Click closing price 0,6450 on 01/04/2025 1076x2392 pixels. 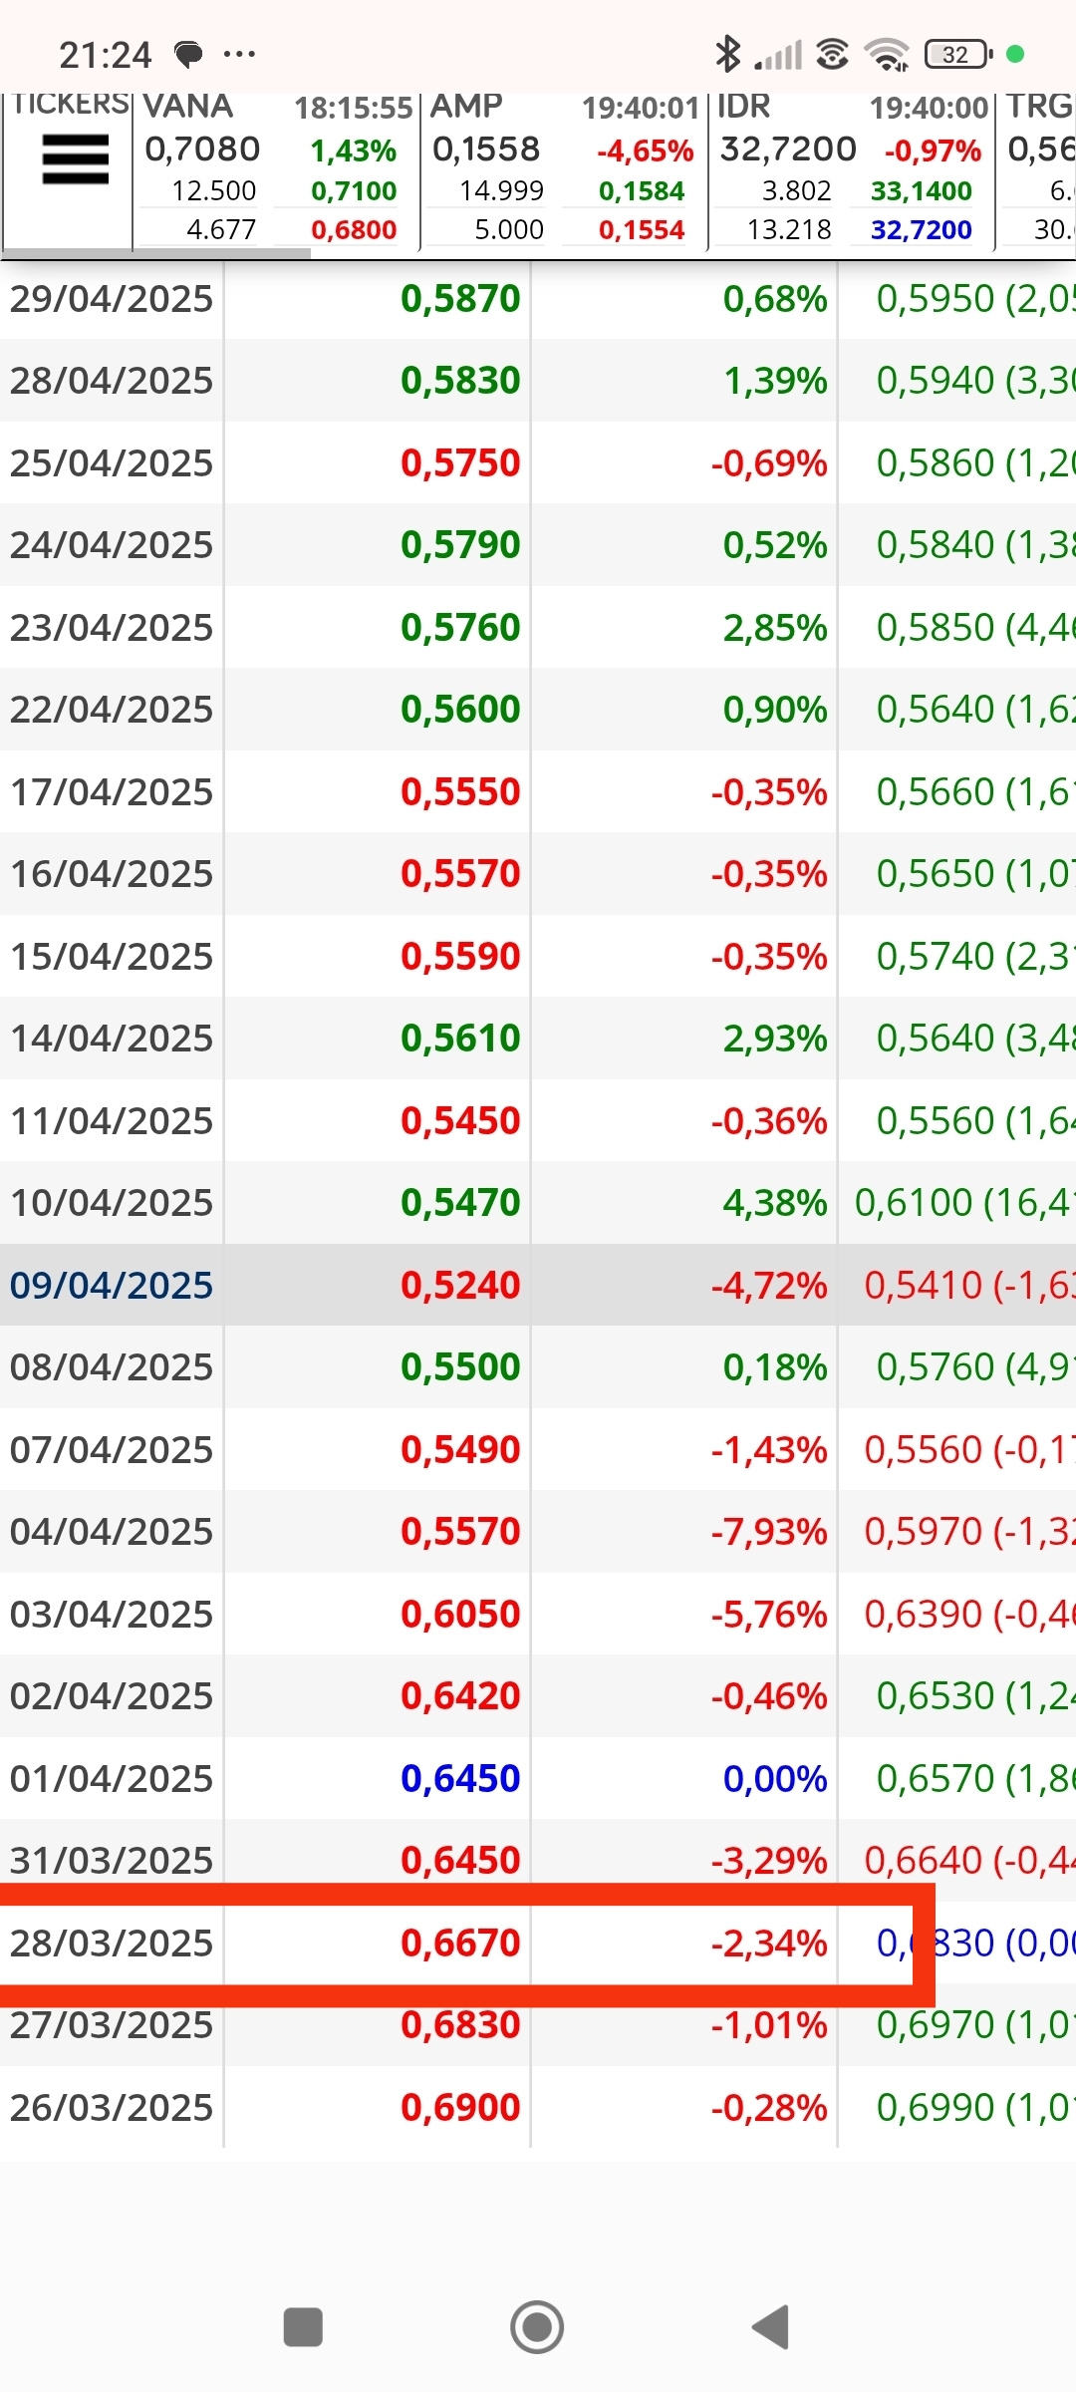[x=460, y=1778]
